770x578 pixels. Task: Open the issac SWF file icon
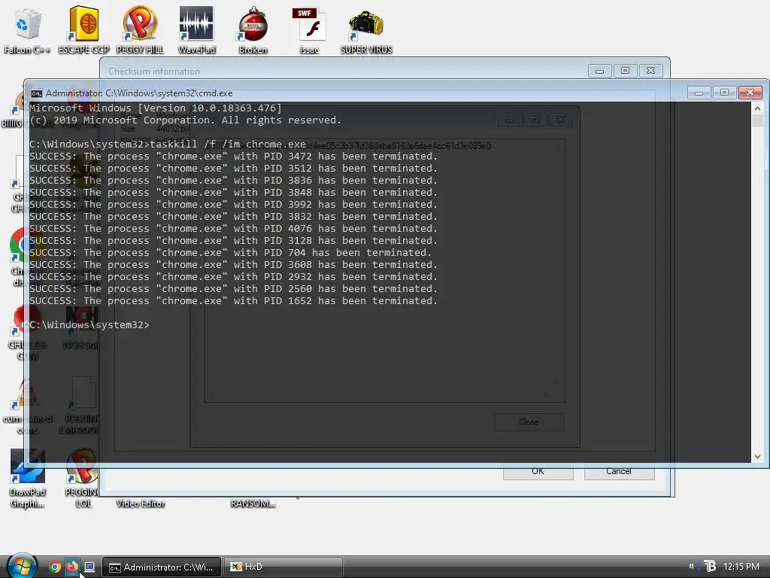(x=309, y=29)
